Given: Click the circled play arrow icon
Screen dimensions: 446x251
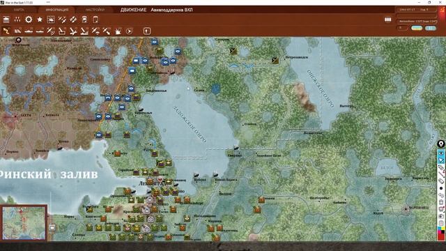Looking at the screenshot, I should 129,31.
